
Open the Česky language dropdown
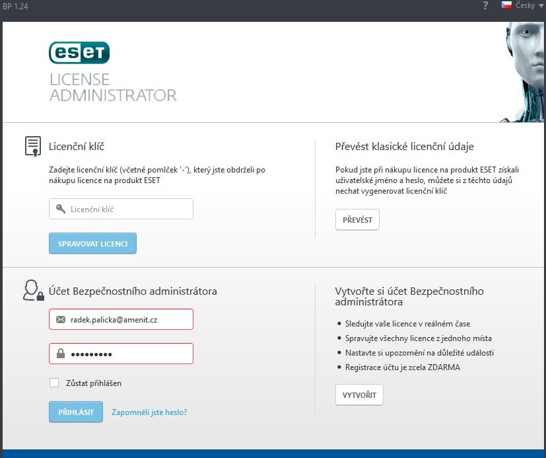pos(529,5)
